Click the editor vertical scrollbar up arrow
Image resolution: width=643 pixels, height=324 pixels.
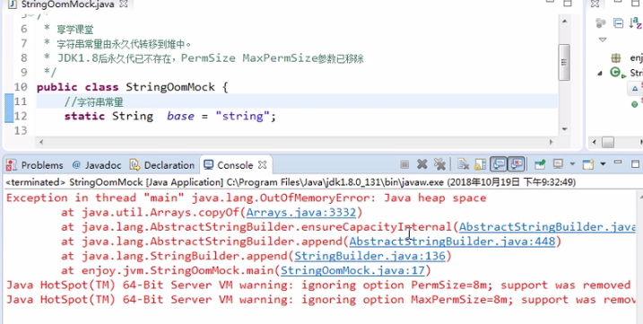click(x=564, y=22)
